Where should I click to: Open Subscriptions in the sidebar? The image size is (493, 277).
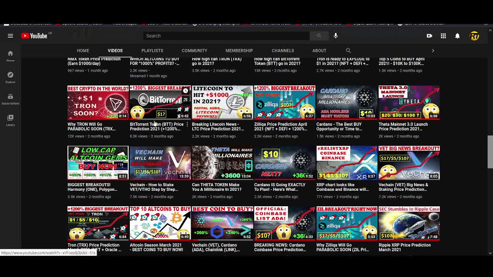10,99
